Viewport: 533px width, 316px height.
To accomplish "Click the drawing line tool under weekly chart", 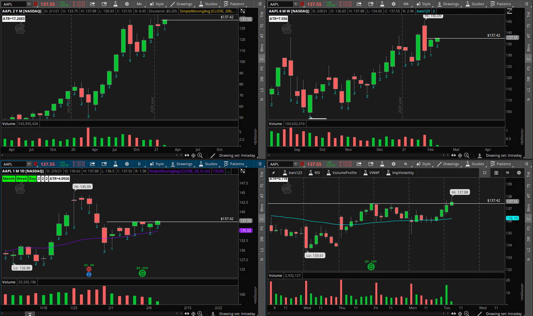I will pos(479,156).
